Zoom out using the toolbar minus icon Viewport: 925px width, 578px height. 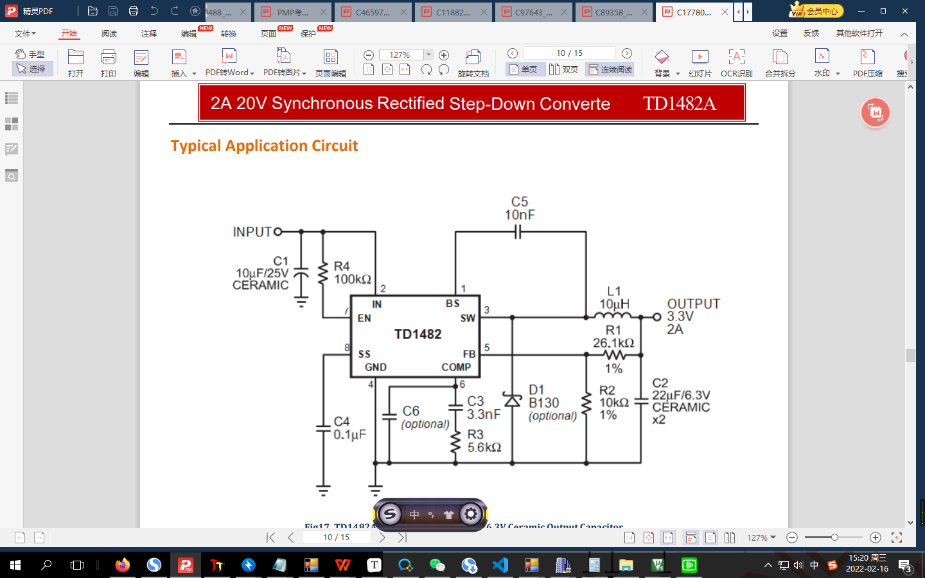369,55
